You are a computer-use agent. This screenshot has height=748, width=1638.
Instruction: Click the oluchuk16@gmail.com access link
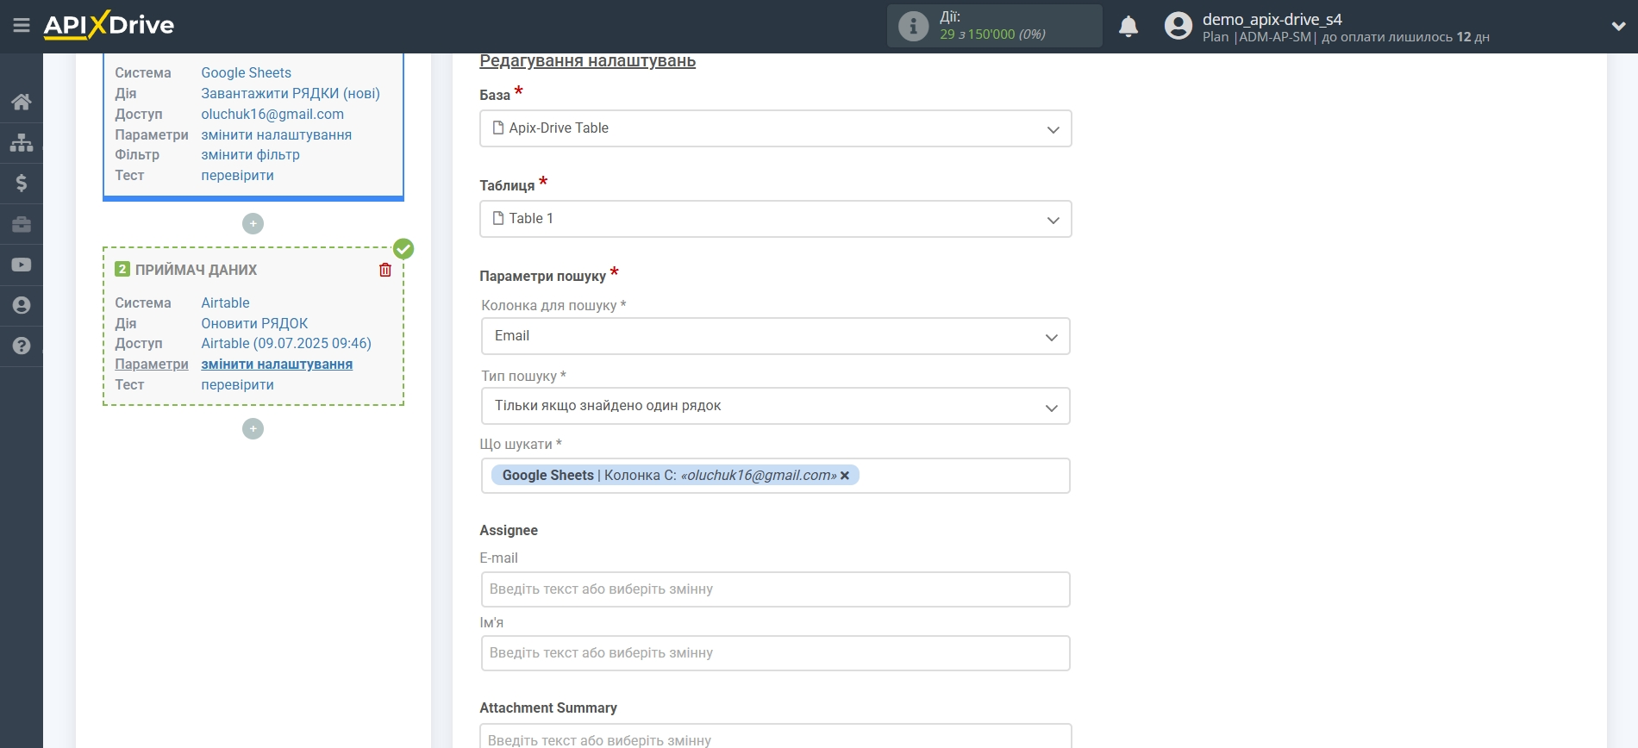click(x=272, y=115)
